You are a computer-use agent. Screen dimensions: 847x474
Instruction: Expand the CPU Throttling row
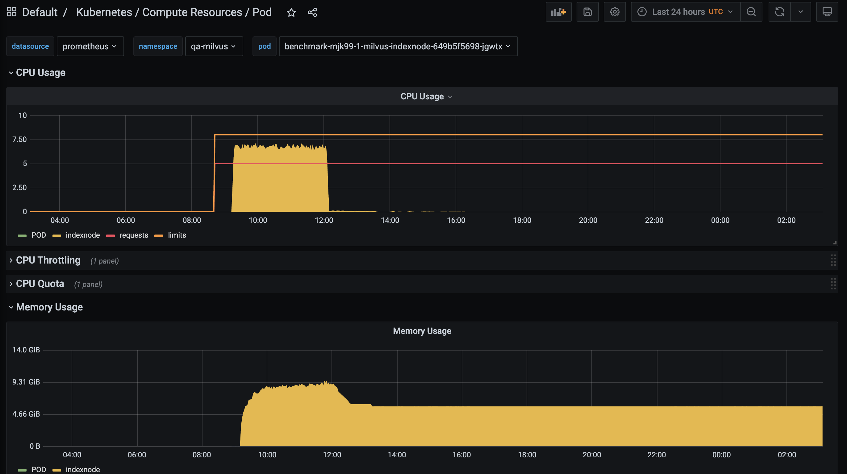pyautogui.click(x=48, y=260)
